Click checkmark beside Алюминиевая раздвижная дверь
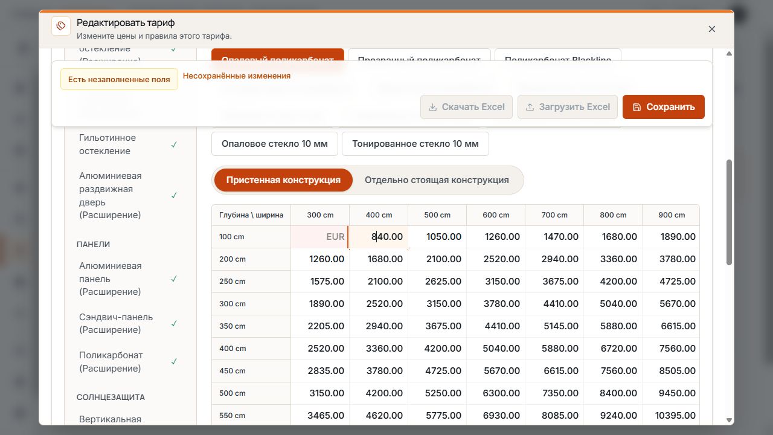 point(174,195)
